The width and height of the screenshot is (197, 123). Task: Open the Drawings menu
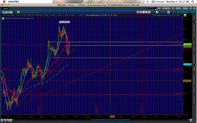coord(161,12)
